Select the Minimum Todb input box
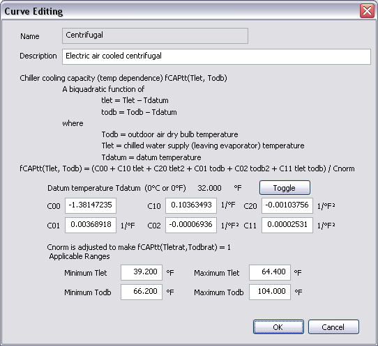This screenshot has height=346, width=378. point(142,292)
